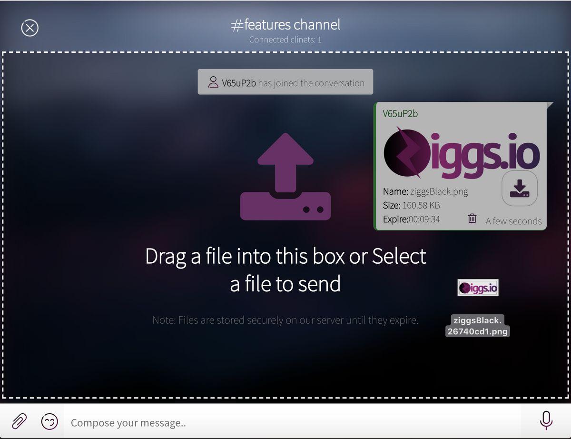The height and width of the screenshot is (439, 571).
Task: Click the Connected clients count
Action: pos(285,40)
